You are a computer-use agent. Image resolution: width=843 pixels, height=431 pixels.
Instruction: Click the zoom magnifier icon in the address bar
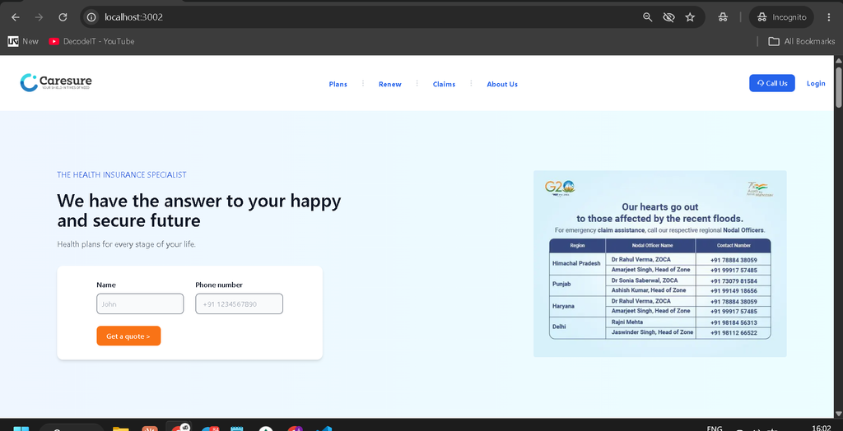648,17
